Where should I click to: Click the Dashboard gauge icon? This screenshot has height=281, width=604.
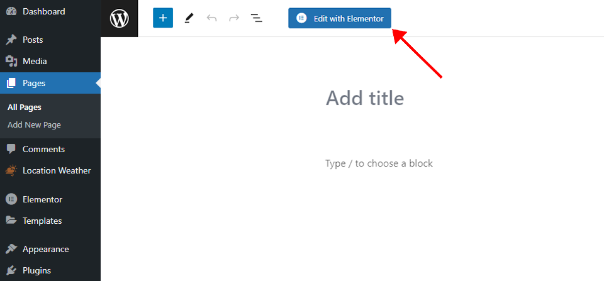click(11, 12)
